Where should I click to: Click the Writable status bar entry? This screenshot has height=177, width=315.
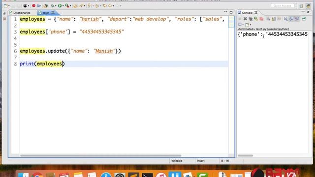click(177, 161)
